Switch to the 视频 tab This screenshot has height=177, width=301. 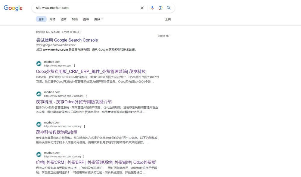coord(75,19)
